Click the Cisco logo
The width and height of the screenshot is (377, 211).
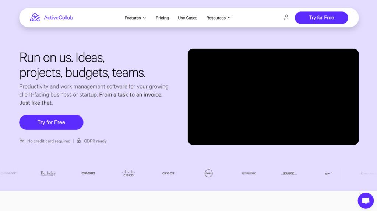[128, 173]
